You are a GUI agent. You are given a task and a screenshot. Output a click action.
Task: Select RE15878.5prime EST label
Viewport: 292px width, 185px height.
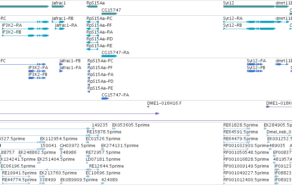coord(104,132)
